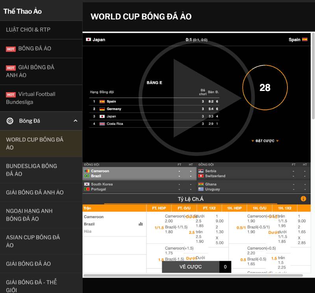Click the Germany flag in the Bảng E standings
Screen dimensions: 315x293
click(102, 109)
